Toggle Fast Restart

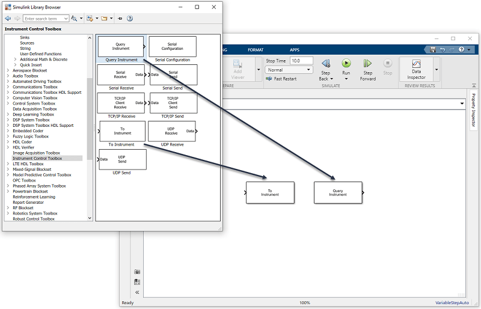coord(281,79)
